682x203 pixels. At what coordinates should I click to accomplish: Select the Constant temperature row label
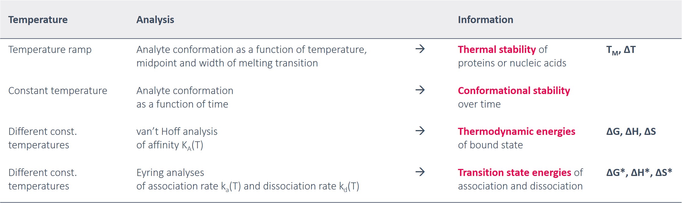click(x=58, y=91)
